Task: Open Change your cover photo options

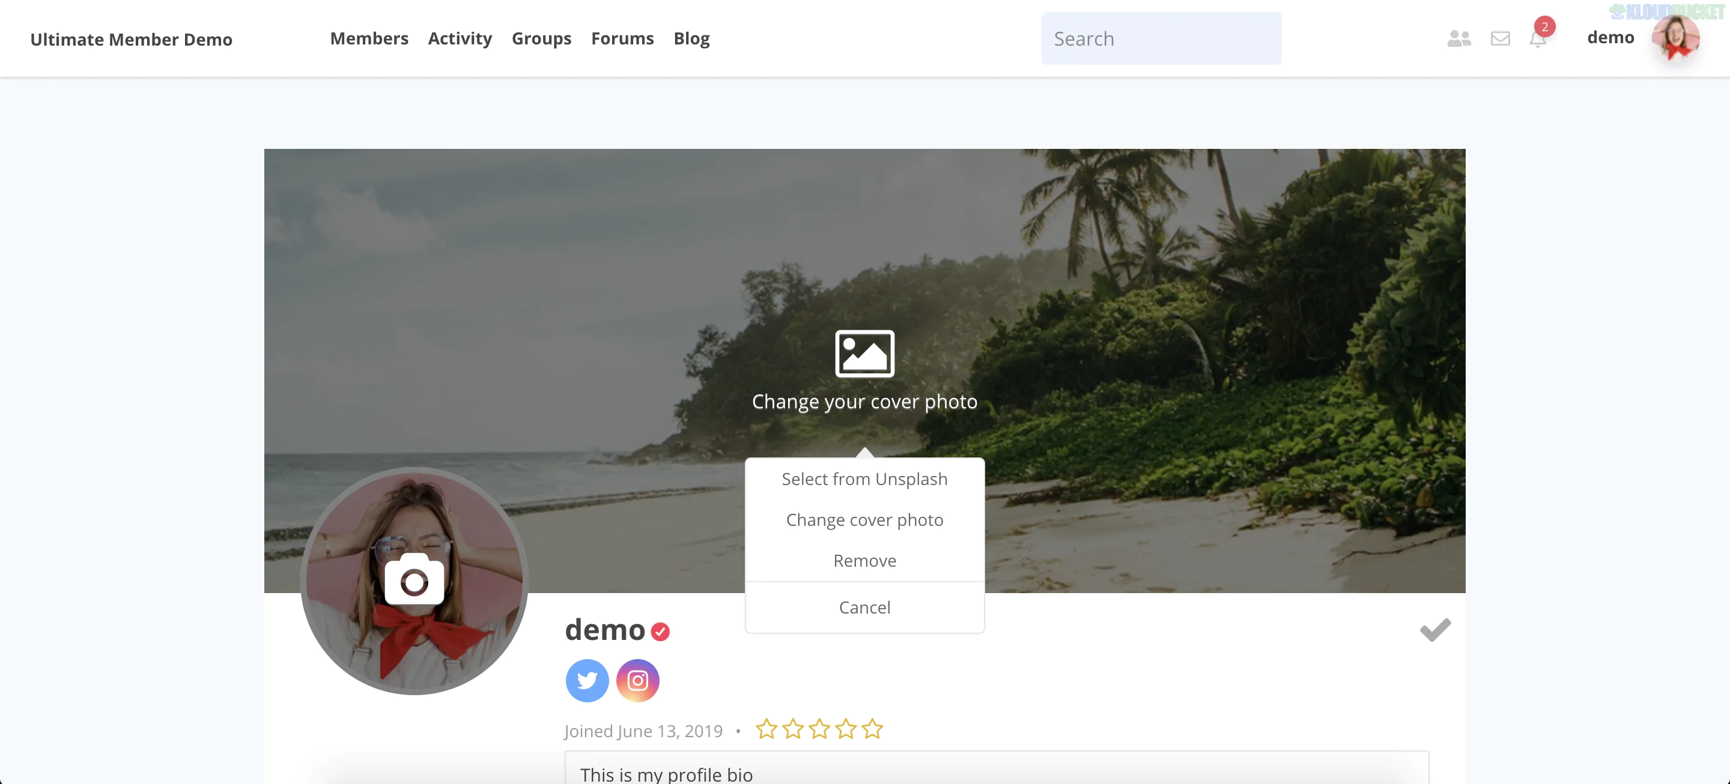Action: [864, 402]
